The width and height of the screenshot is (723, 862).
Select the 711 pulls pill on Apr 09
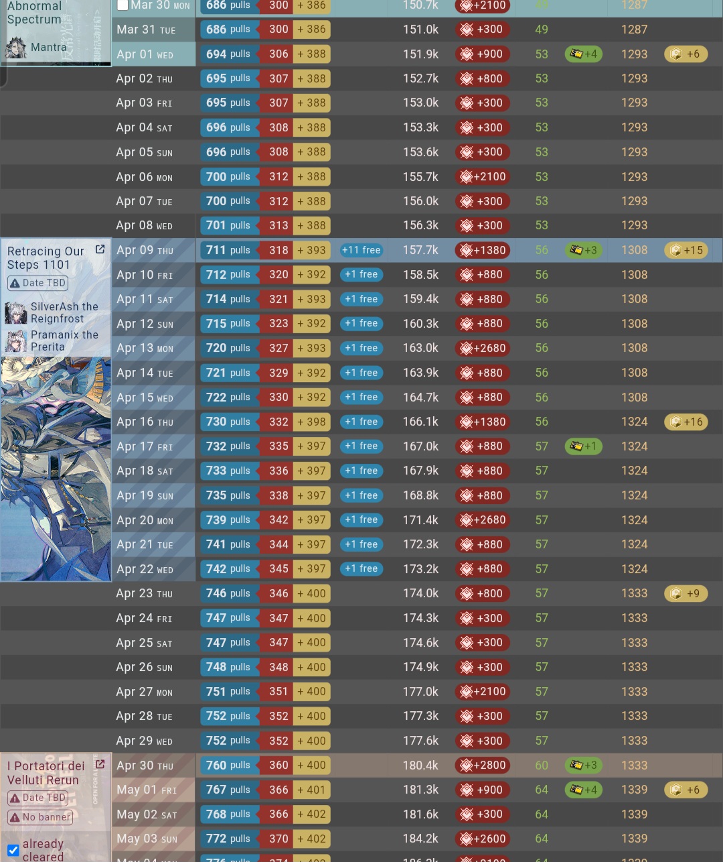coord(229,250)
